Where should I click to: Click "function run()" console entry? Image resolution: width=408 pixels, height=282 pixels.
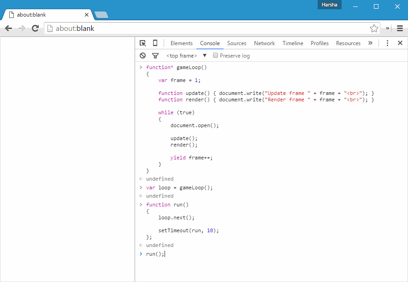(167, 205)
